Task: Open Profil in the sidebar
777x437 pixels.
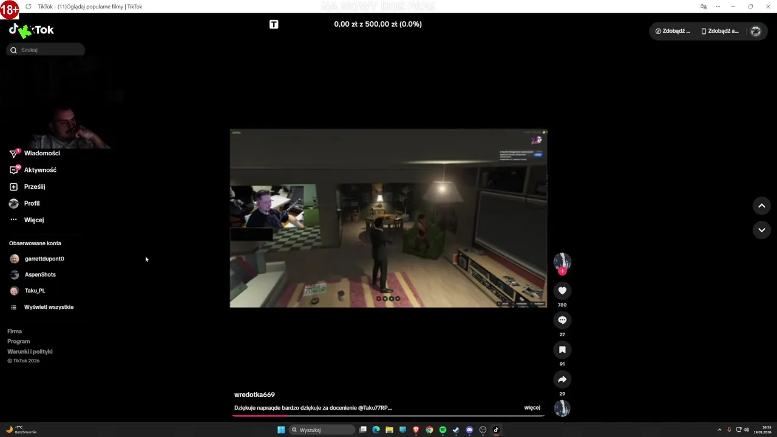Action: pyautogui.click(x=24, y=203)
